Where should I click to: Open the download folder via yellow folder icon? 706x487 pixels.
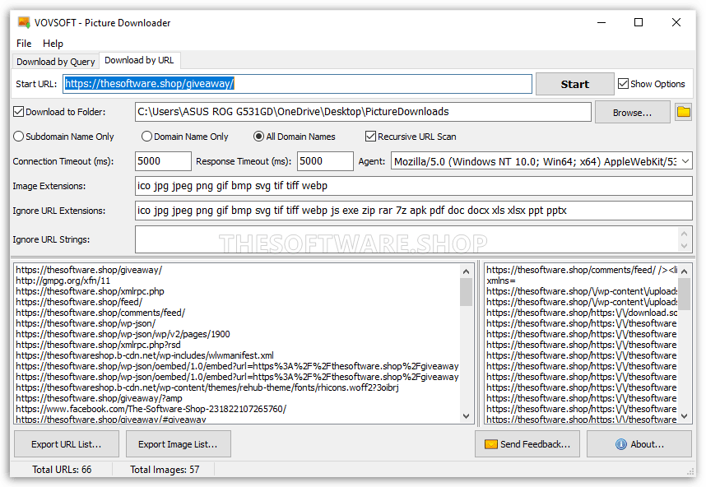coord(683,112)
